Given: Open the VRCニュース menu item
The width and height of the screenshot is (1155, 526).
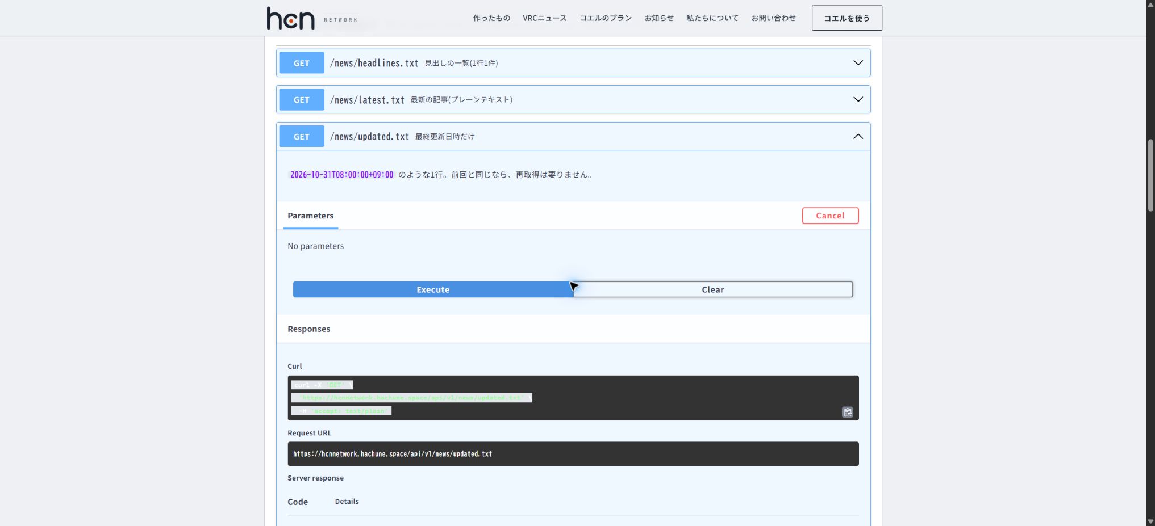Looking at the screenshot, I should click(x=544, y=18).
